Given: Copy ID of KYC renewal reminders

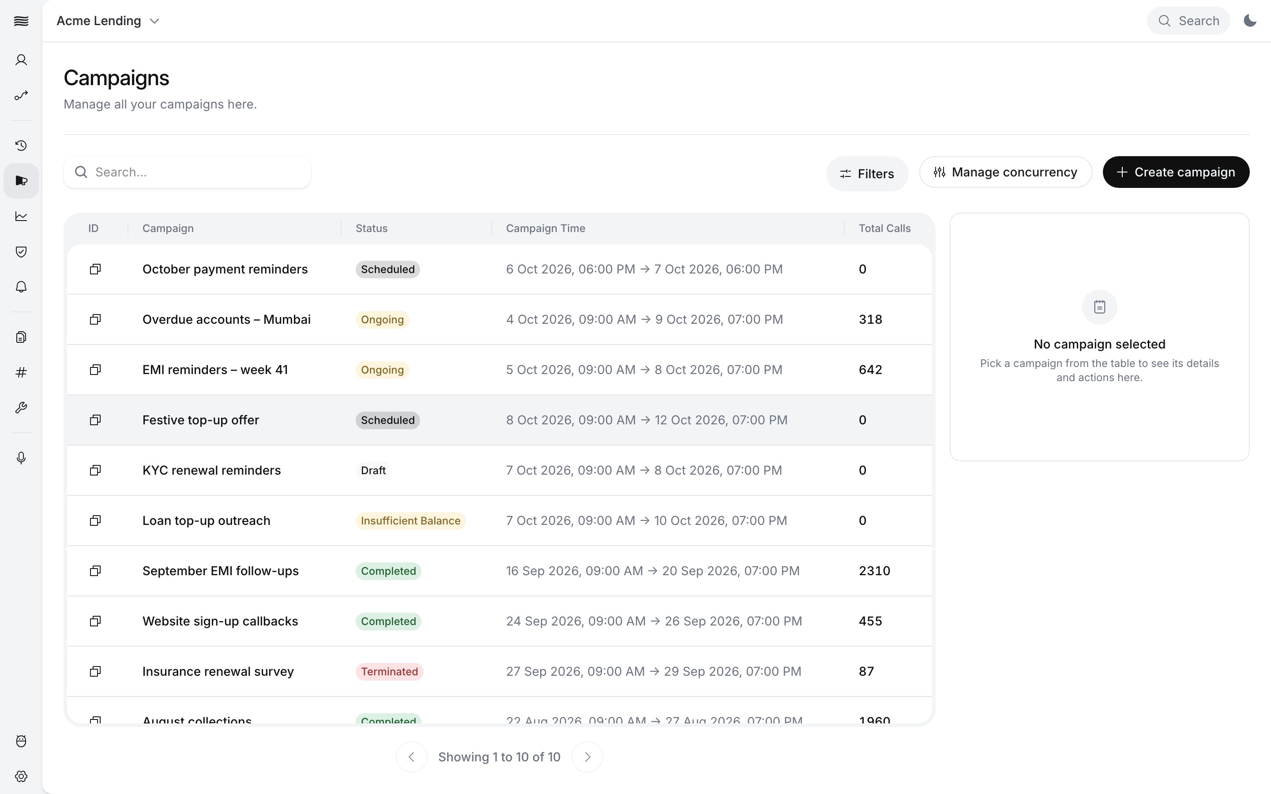Looking at the screenshot, I should pos(95,471).
